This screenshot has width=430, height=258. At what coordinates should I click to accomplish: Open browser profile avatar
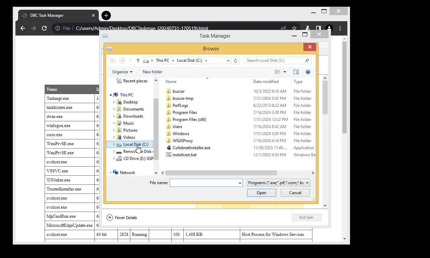point(329,29)
